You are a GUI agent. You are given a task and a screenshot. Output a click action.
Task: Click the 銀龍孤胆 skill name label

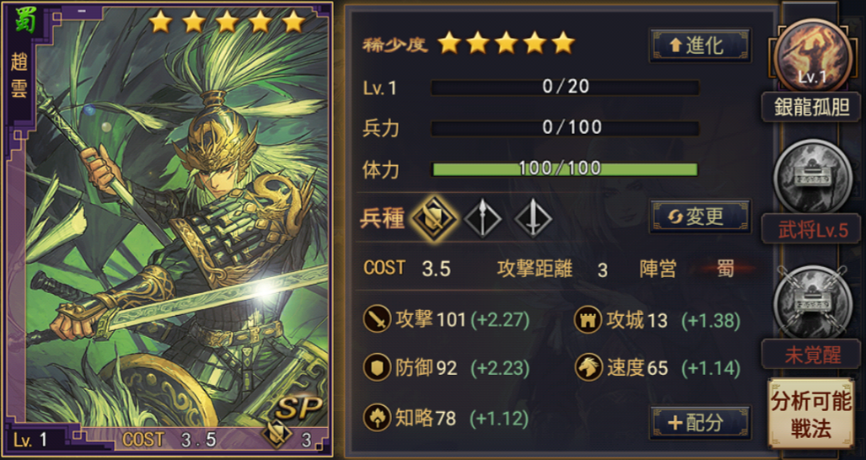[811, 107]
